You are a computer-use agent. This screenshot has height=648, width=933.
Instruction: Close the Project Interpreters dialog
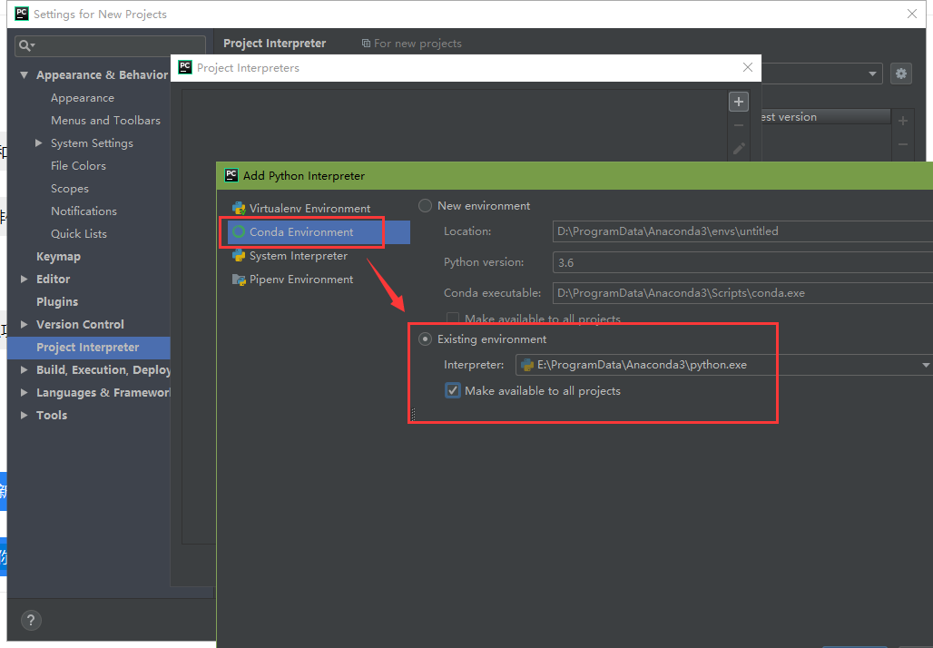[x=748, y=67]
